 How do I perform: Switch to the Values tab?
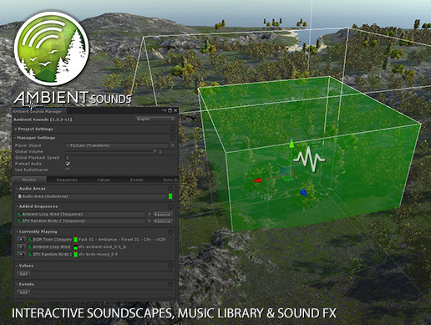click(104, 180)
